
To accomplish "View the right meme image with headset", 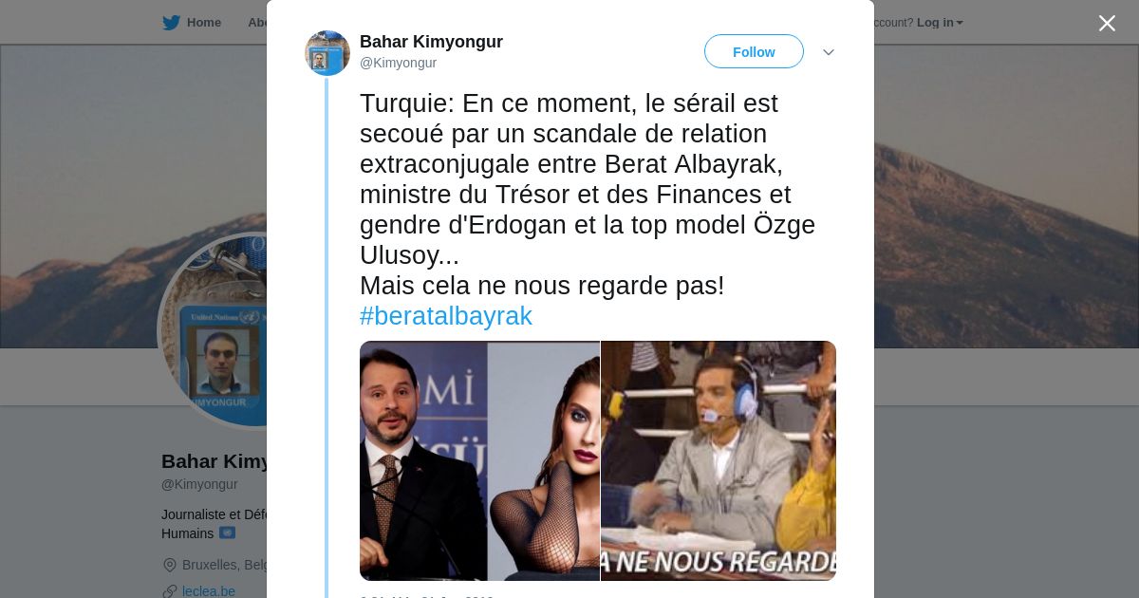I will (x=719, y=460).
